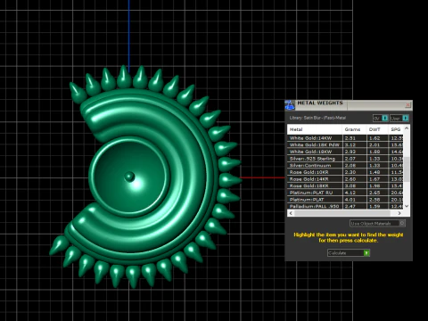Click grams value 4.12 for Platinum RU
The height and width of the screenshot is (321, 428).
[x=350, y=193]
